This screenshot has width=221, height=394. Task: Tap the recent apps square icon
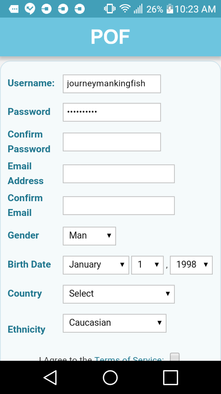coord(170,377)
